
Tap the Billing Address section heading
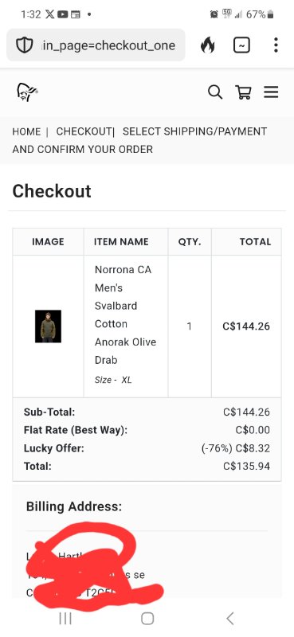tap(74, 506)
